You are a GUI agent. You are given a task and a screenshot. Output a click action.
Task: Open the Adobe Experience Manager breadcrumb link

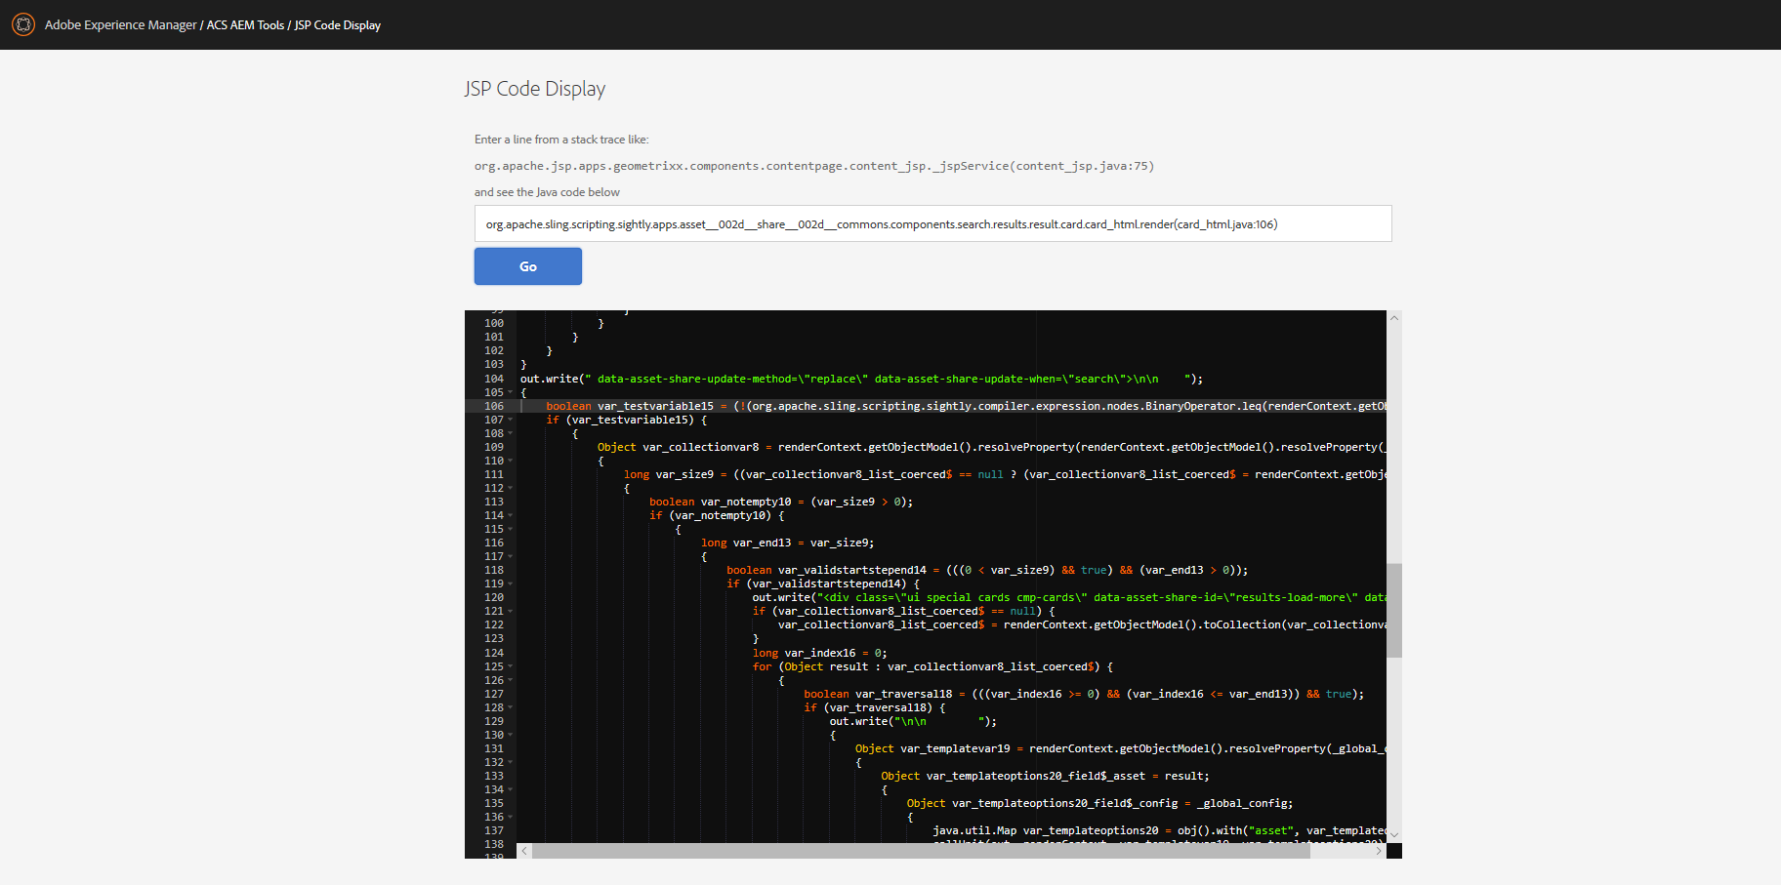121,25
